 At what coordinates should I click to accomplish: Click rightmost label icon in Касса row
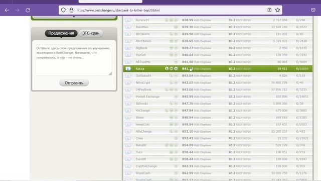pos(176,68)
